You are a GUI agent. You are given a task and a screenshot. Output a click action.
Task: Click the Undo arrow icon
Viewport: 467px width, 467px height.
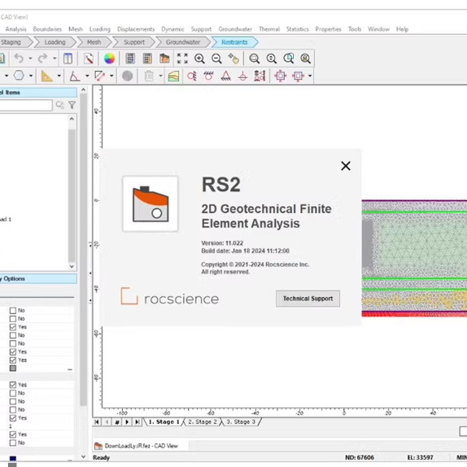(x=19, y=59)
